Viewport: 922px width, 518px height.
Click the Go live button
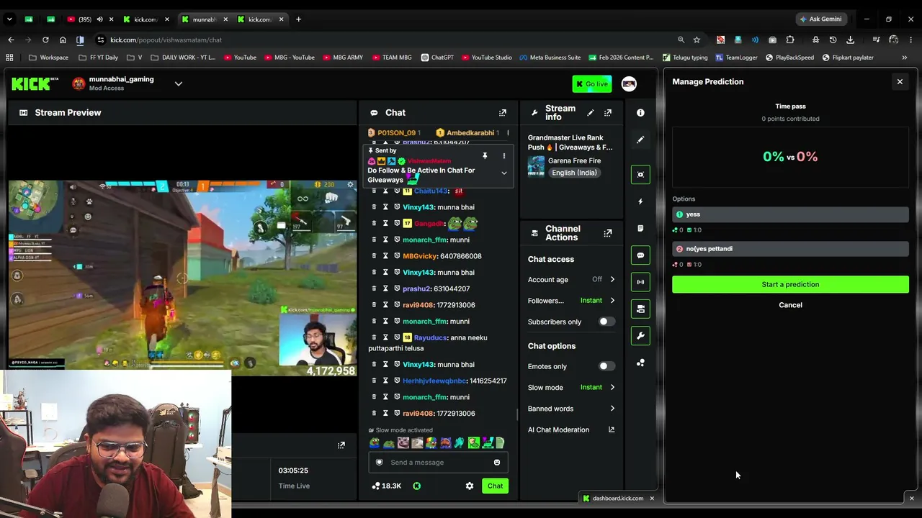coord(592,84)
